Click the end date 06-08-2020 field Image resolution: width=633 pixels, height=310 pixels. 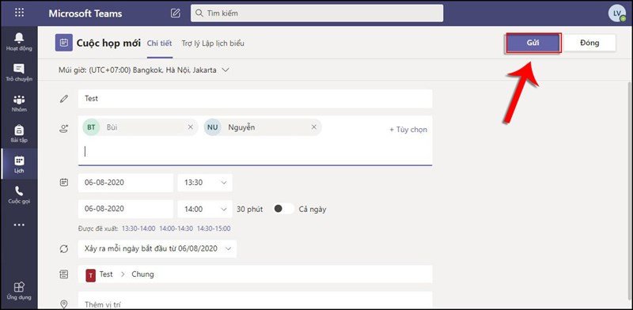(x=126, y=209)
